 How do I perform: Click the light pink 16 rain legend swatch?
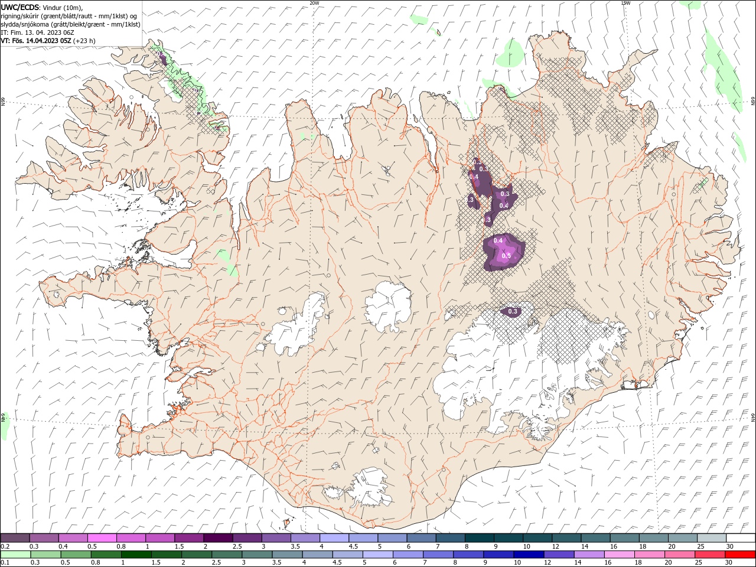[618, 555]
